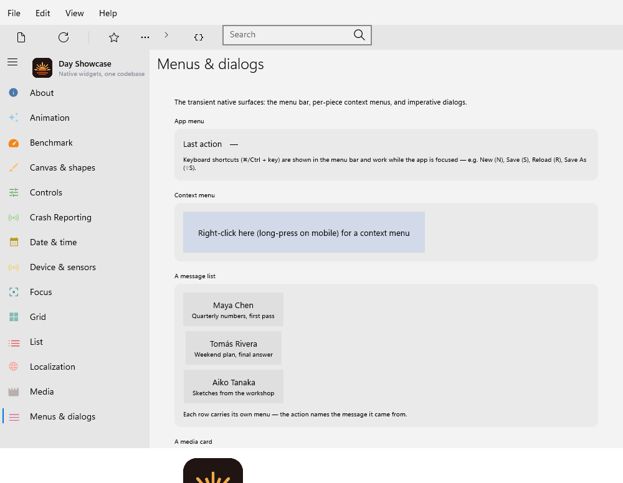Select Focus label in the sidebar
The height and width of the screenshot is (483, 623).
pyautogui.click(x=41, y=292)
